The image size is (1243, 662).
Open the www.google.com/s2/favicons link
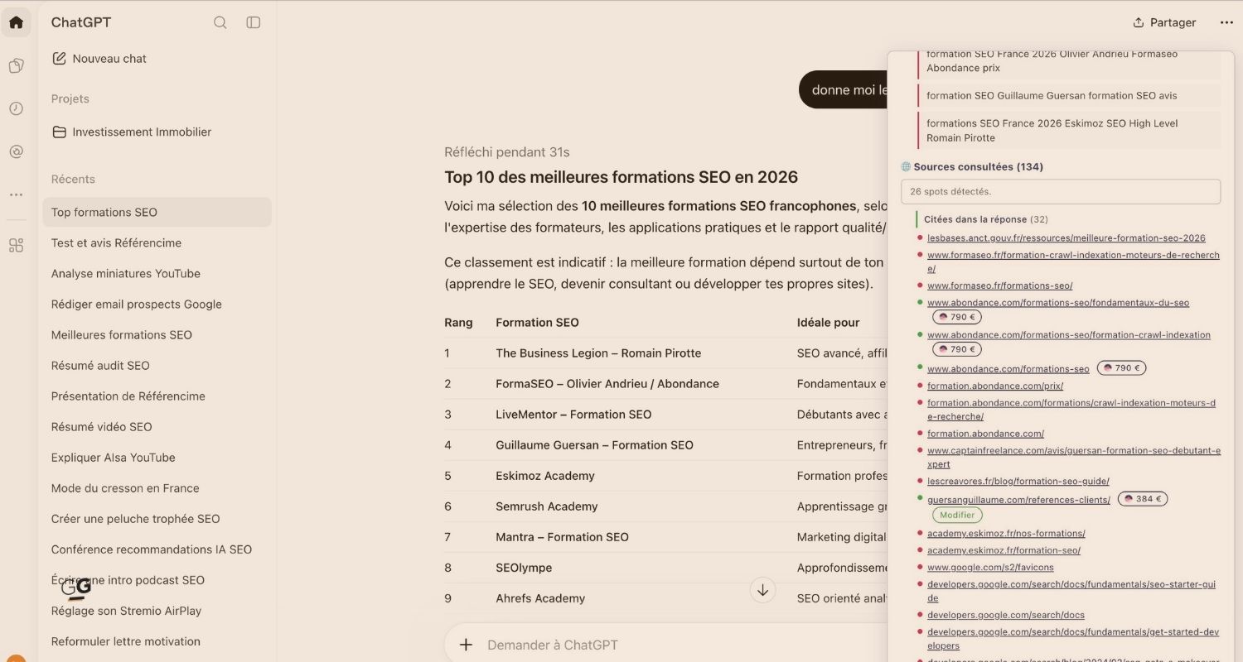click(990, 568)
